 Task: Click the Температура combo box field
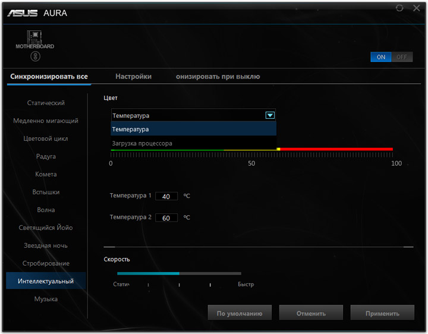[x=193, y=115]
